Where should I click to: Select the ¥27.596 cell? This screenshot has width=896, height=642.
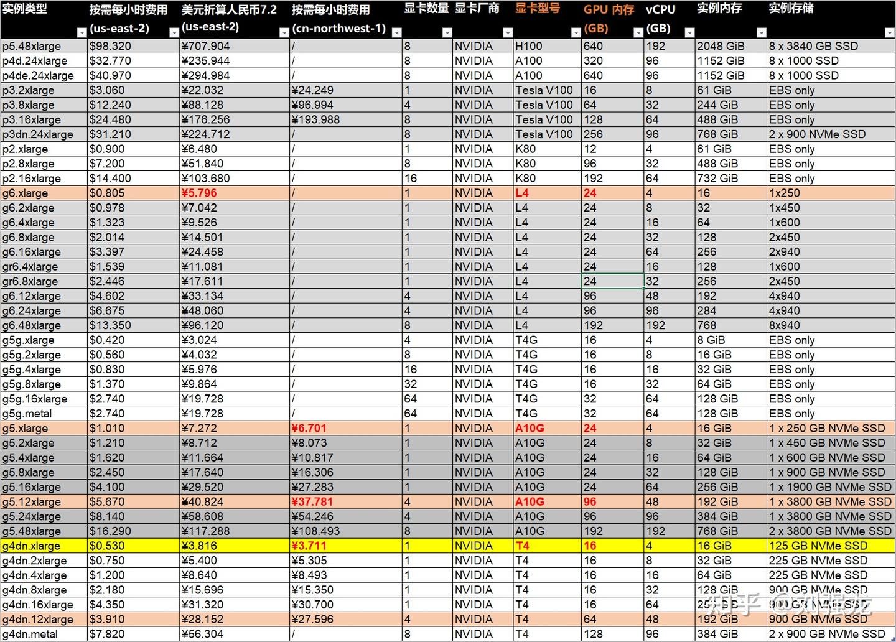pos(346,620)
